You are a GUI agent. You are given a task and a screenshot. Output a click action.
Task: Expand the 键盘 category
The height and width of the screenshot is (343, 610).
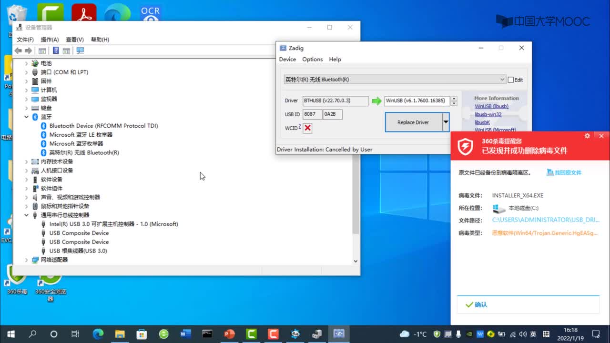(27, 108)
